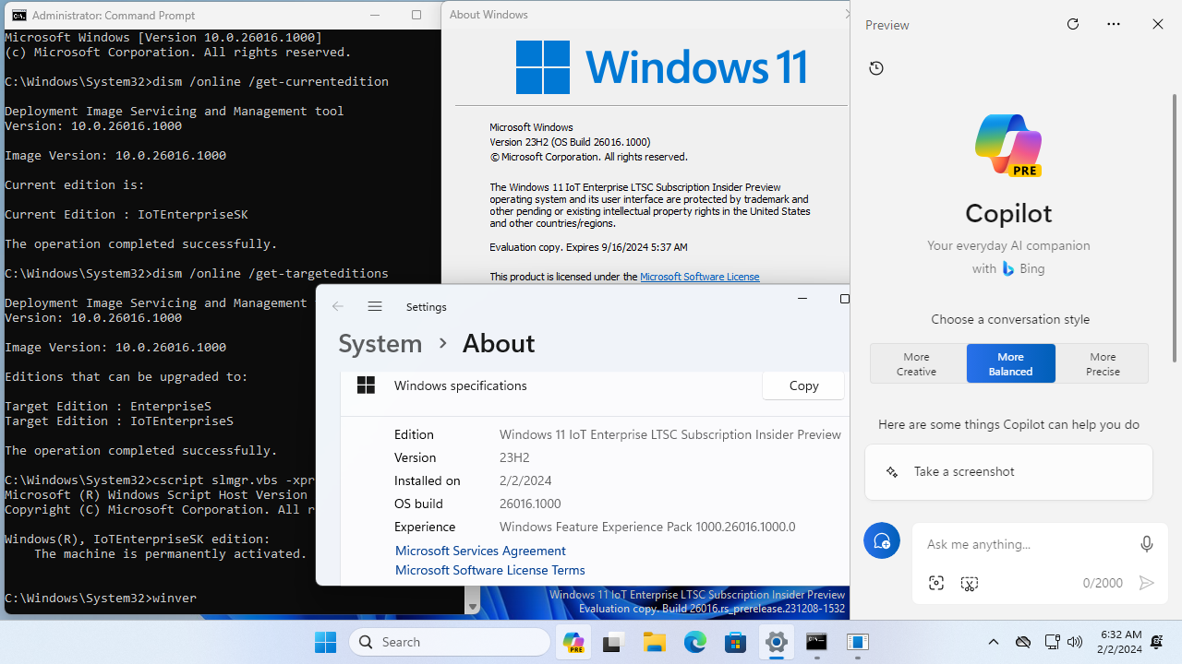Open the clock and date flyout

[x=1120, y=642]
